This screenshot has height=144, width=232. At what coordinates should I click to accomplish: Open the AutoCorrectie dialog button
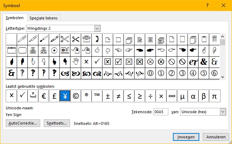(x=23, y=123)
